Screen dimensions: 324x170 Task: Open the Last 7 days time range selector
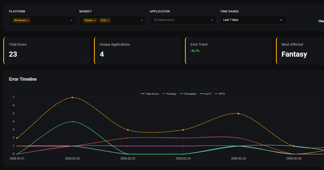pos(253,20)
